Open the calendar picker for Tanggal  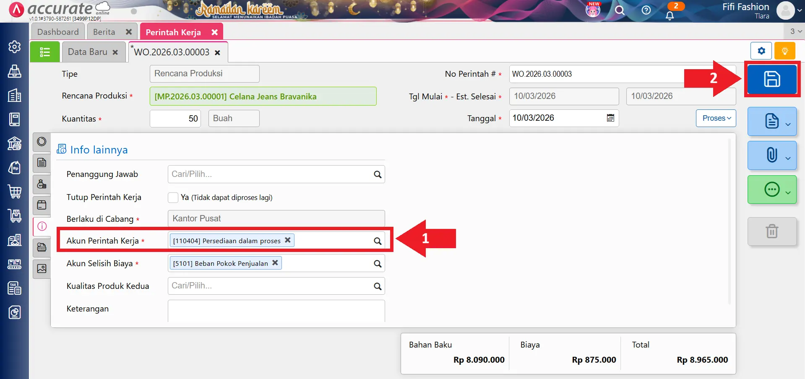pos(610,118)
